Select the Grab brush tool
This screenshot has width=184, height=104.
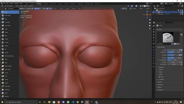10,63
